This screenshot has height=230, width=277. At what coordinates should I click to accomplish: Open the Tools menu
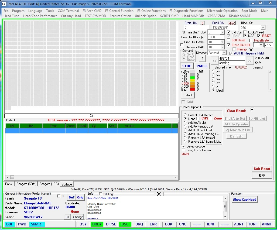pyautogui.click(x=50, y=11)
